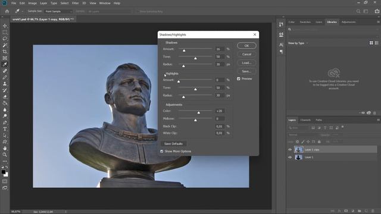Hide the Layer 1 copy layer
This screenshot has width=381, height=214.
point(290,149)
